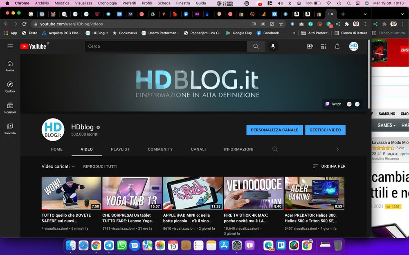Open Esplora in the sidebar
Viewport: 409px width, 255px height.
(10, 87)
